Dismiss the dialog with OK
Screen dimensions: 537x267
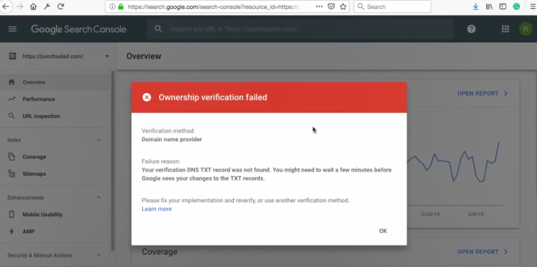coord(383,231)
